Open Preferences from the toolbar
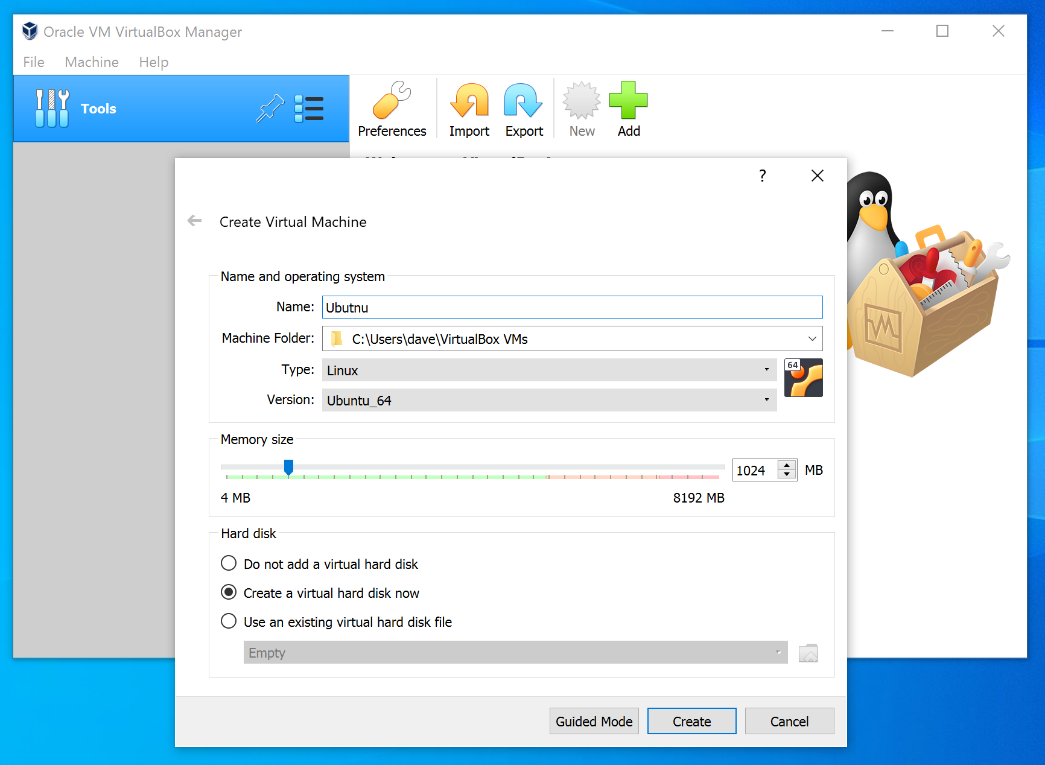1045x765 pixels. coord(392,109)
